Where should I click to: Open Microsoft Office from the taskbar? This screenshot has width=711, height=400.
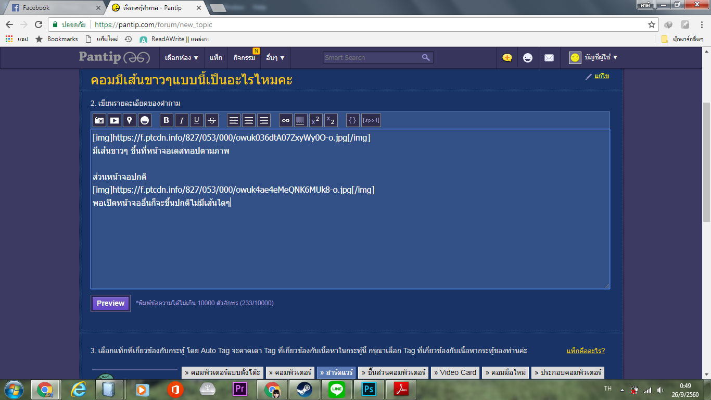tap(175, 390)
